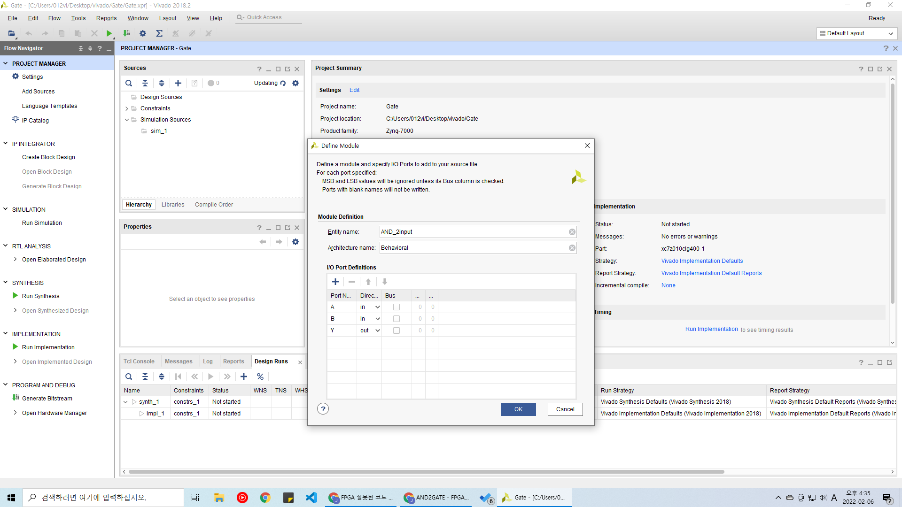The image size is (902, 507).
Task: Click Add Sources plus icon in Sources panel
Action: [x=178, y=83]
